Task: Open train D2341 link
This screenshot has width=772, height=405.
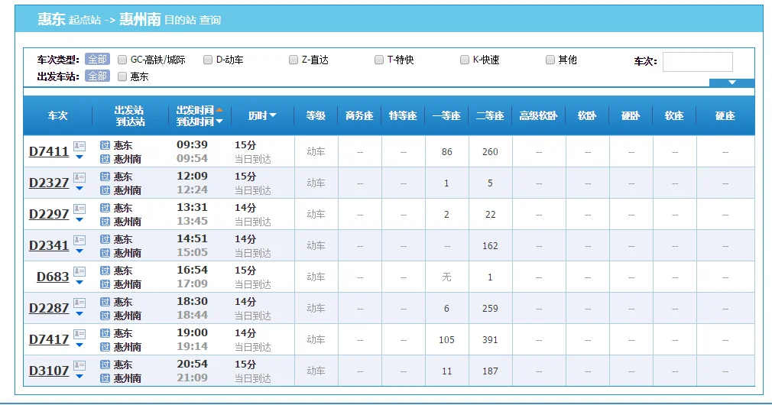Action: pyautogui.click(x=49, y=245)
